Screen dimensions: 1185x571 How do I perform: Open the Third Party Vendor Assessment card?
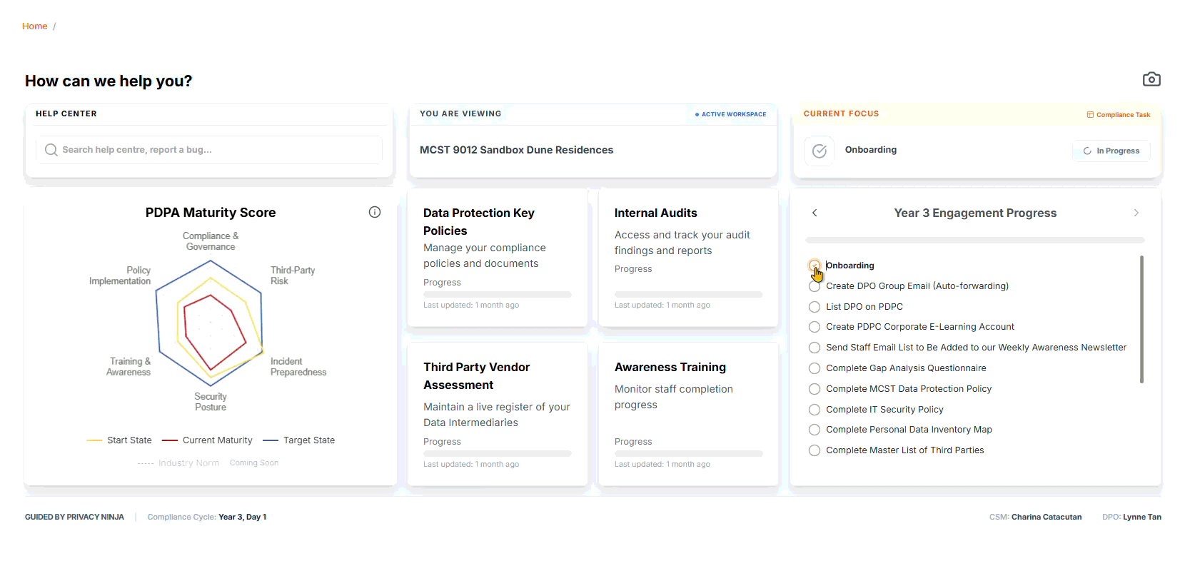tap(497, 414)
